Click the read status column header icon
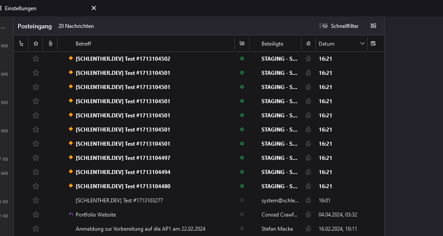 point(242,43)
